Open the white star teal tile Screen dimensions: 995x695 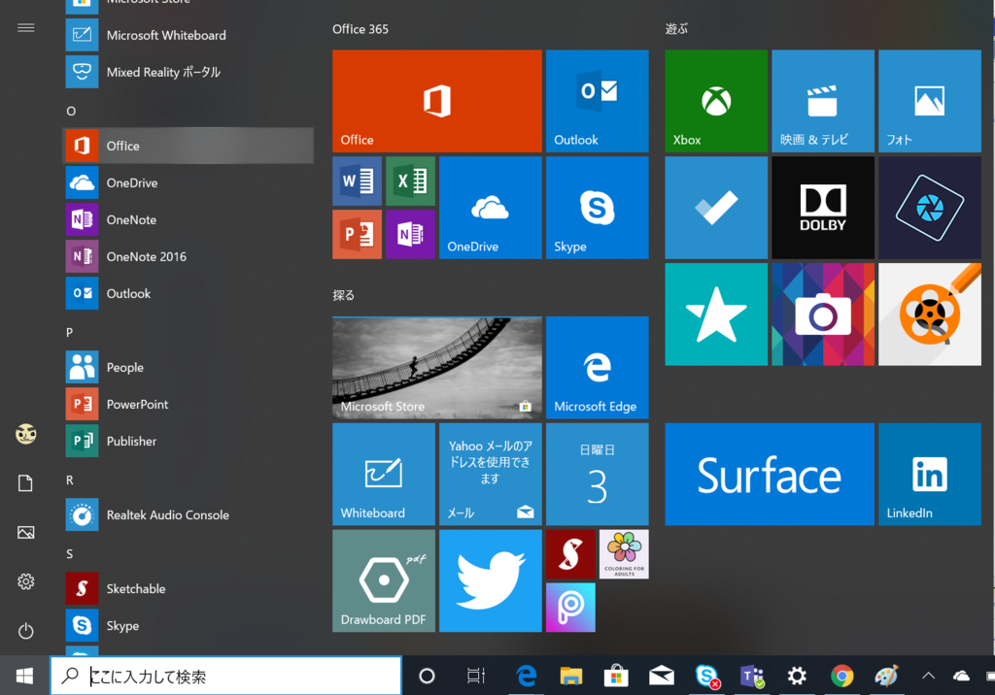pyautogui.click(x=716, y=314)
